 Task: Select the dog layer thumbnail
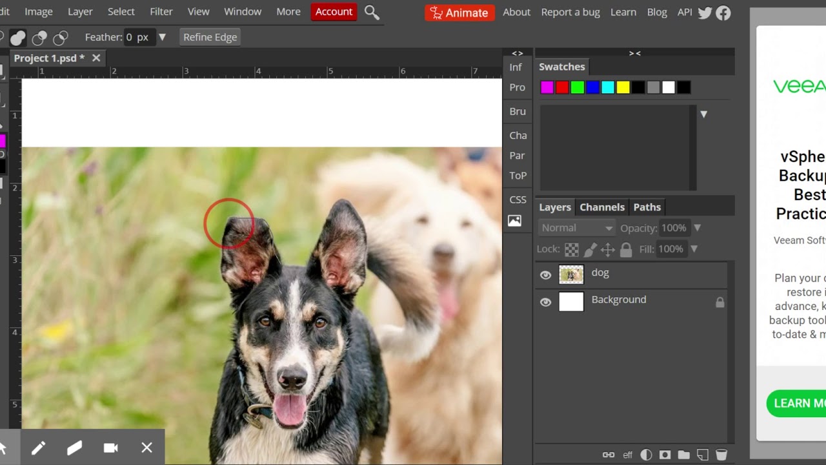[x=571, y=275]
